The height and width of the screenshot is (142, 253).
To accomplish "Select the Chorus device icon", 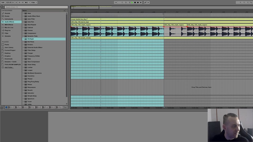I will (x=26, y=30).
